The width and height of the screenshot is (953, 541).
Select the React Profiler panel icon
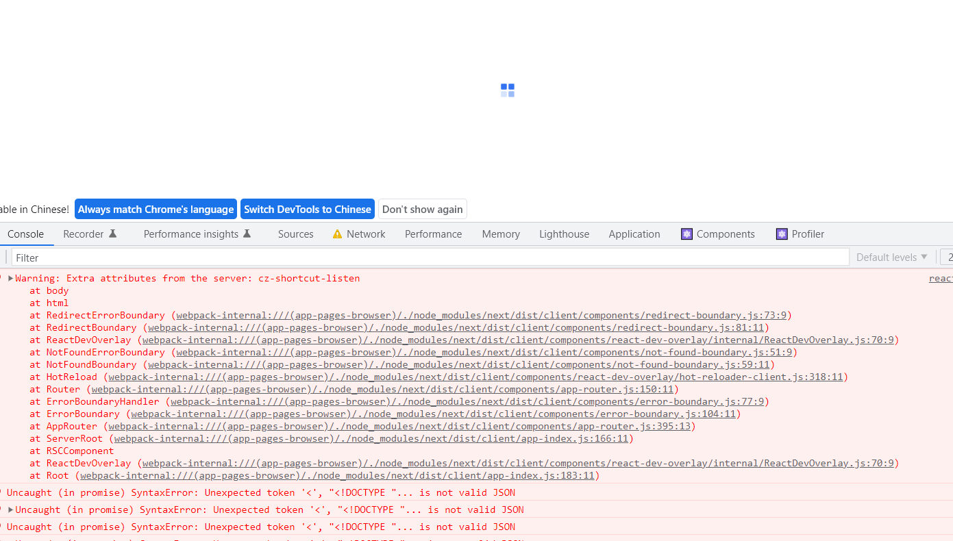tap(782, 234)
